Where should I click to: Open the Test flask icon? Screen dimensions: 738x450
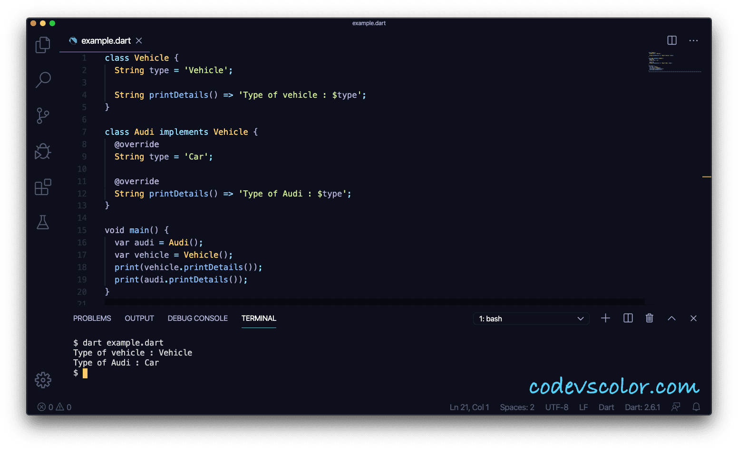[x=43, y=222]
